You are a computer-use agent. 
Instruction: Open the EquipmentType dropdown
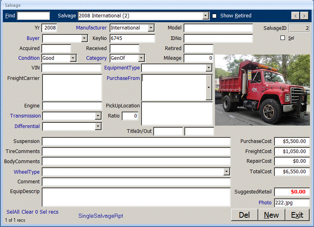(x=209, y=68)
